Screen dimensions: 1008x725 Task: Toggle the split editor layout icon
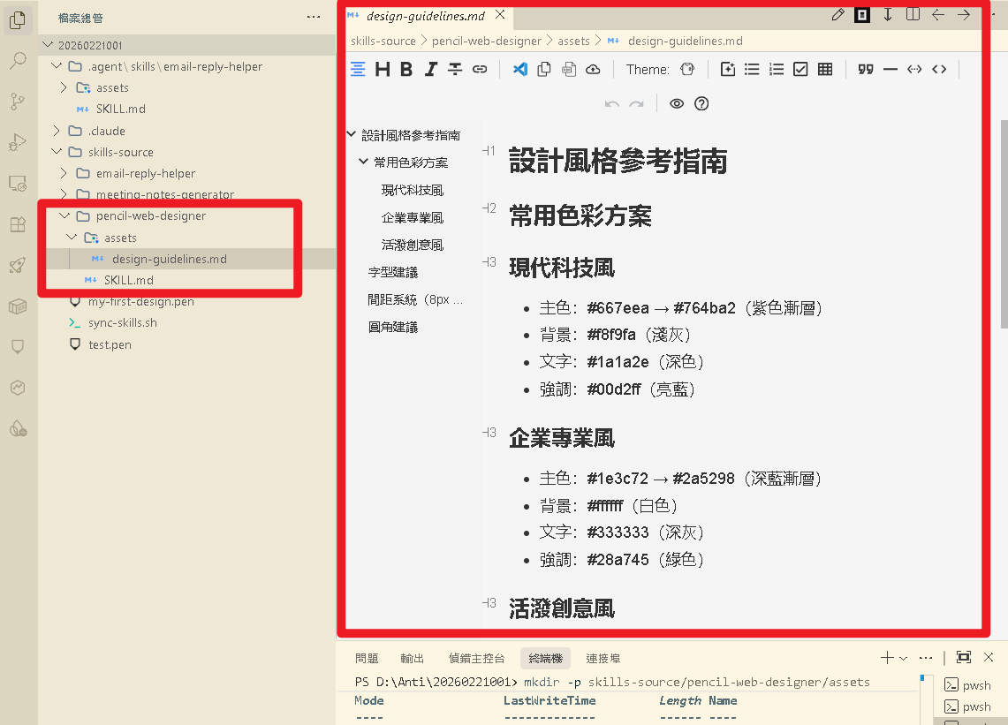click(913, 15)
